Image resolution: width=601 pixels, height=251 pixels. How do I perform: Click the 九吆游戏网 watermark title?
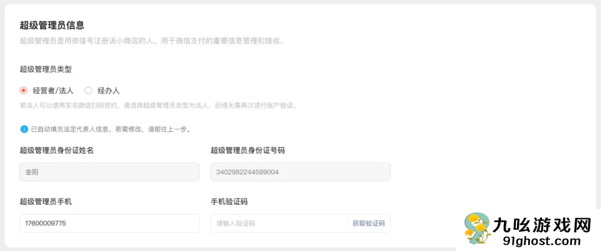point(541,225)
